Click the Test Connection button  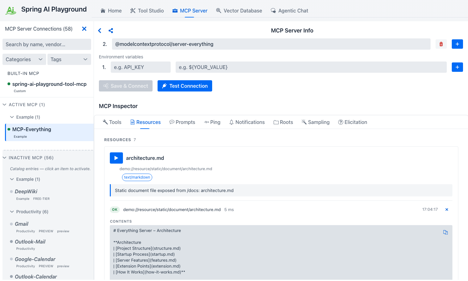coord(185,86)
